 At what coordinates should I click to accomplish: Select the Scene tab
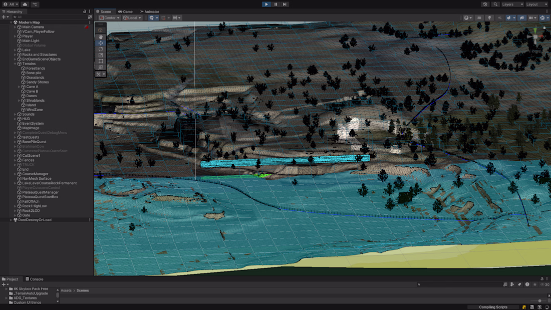(104, 12)
